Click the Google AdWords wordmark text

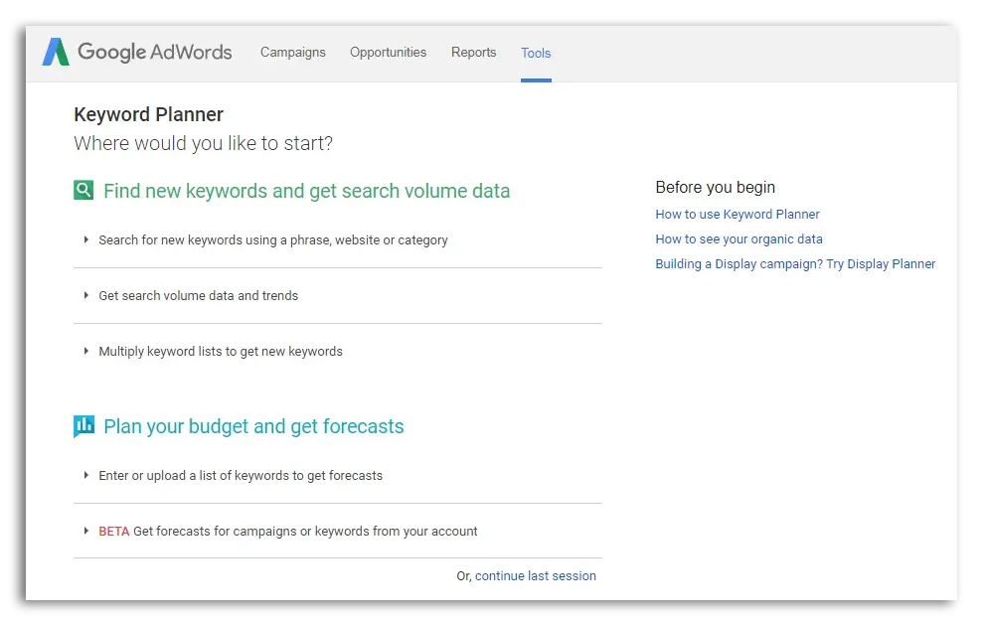[x=154, y=53]
